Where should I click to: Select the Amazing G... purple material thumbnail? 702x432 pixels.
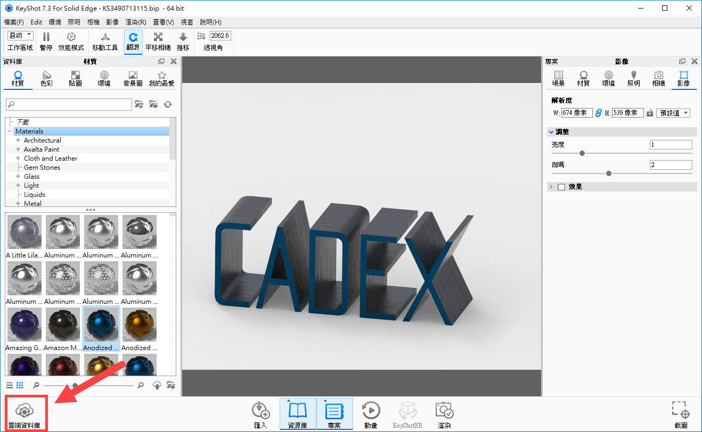click(x=25, y=325)
